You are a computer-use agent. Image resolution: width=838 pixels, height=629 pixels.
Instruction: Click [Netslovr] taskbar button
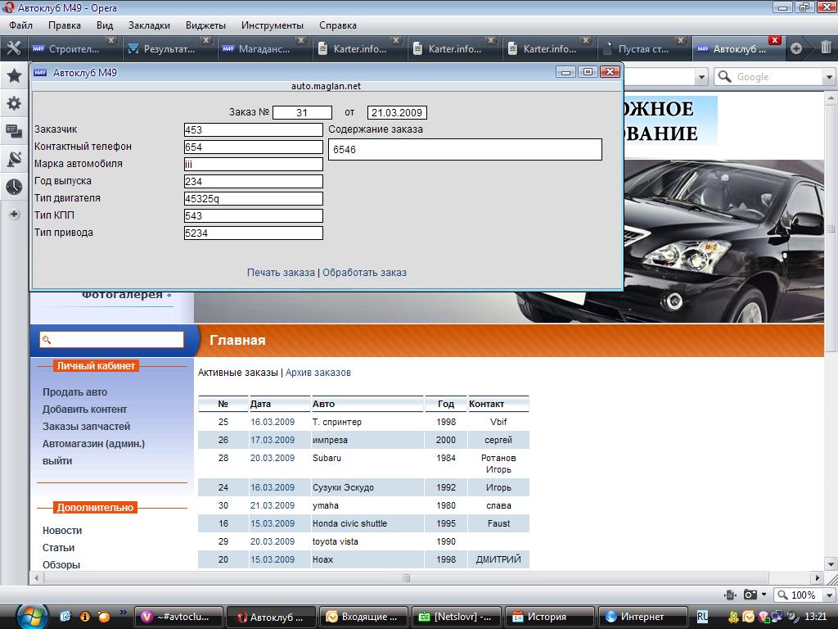point(456,618)
